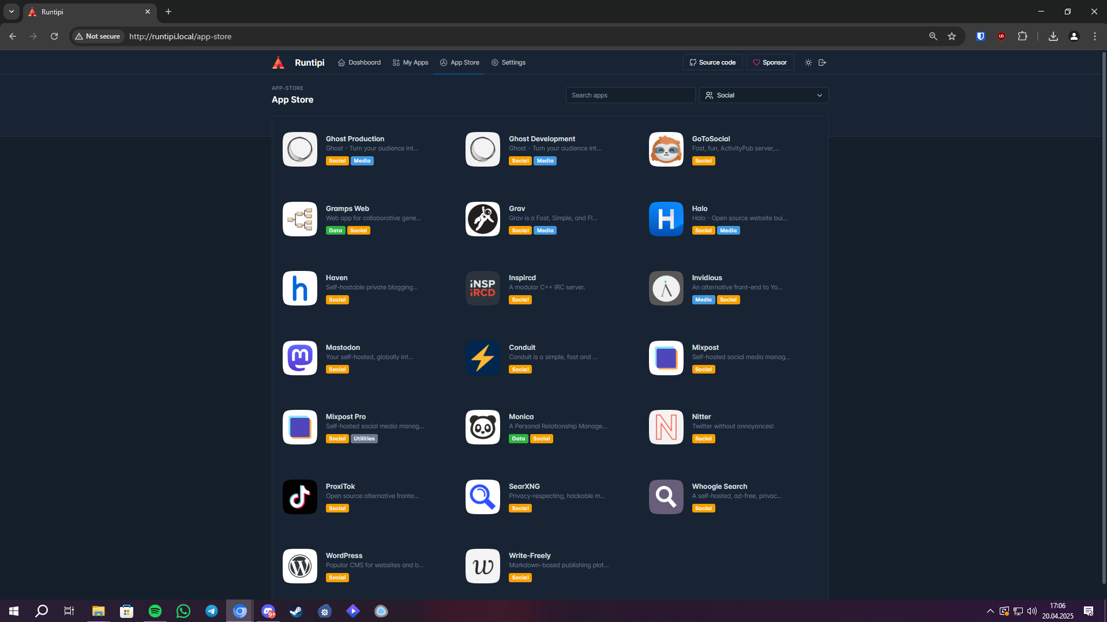The height and width of the screenshot is (622, 1107).
Task: Select the SearXNG magnifier icon
Action: (482, 497)
